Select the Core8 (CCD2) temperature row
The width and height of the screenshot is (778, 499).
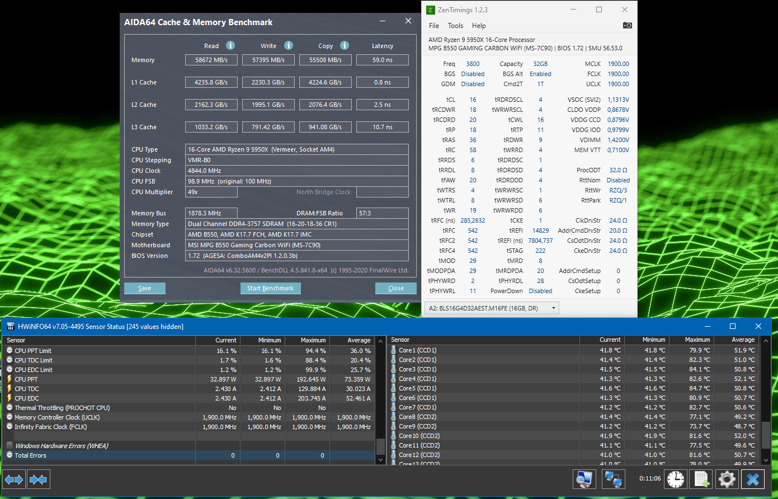click(574, 417)
